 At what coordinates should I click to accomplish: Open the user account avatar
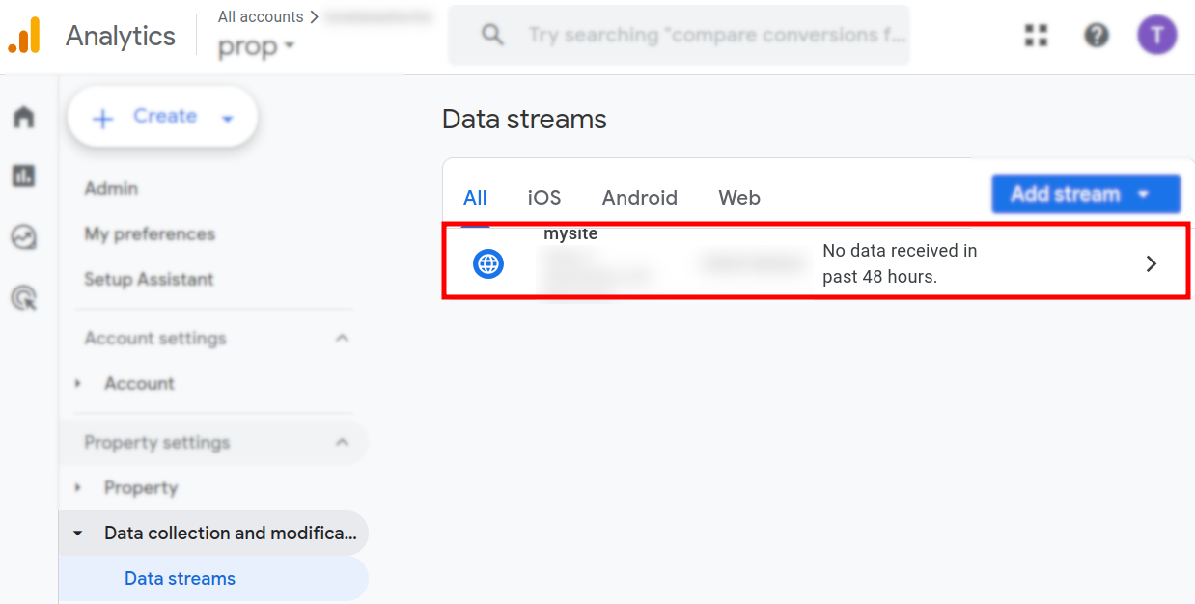tap(1156, 36)
